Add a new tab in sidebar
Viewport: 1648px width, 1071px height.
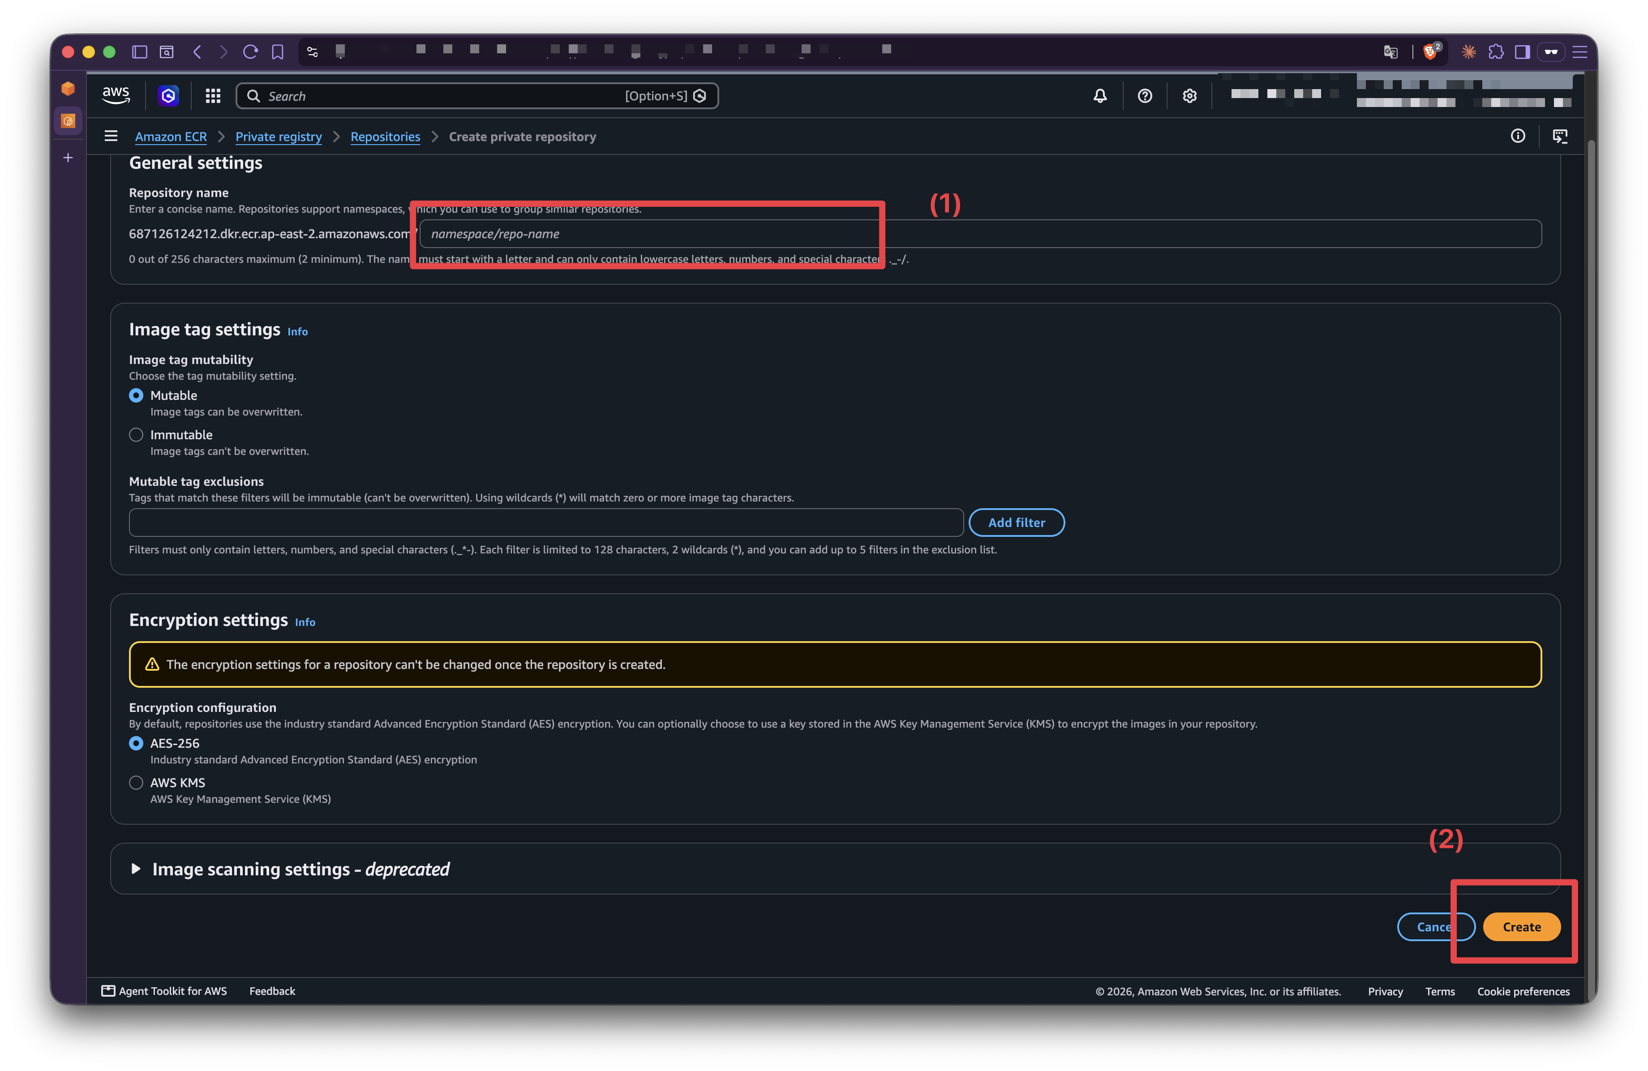coord(68,158)
